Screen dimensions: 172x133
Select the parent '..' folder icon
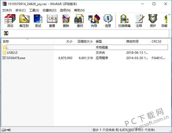4,47
